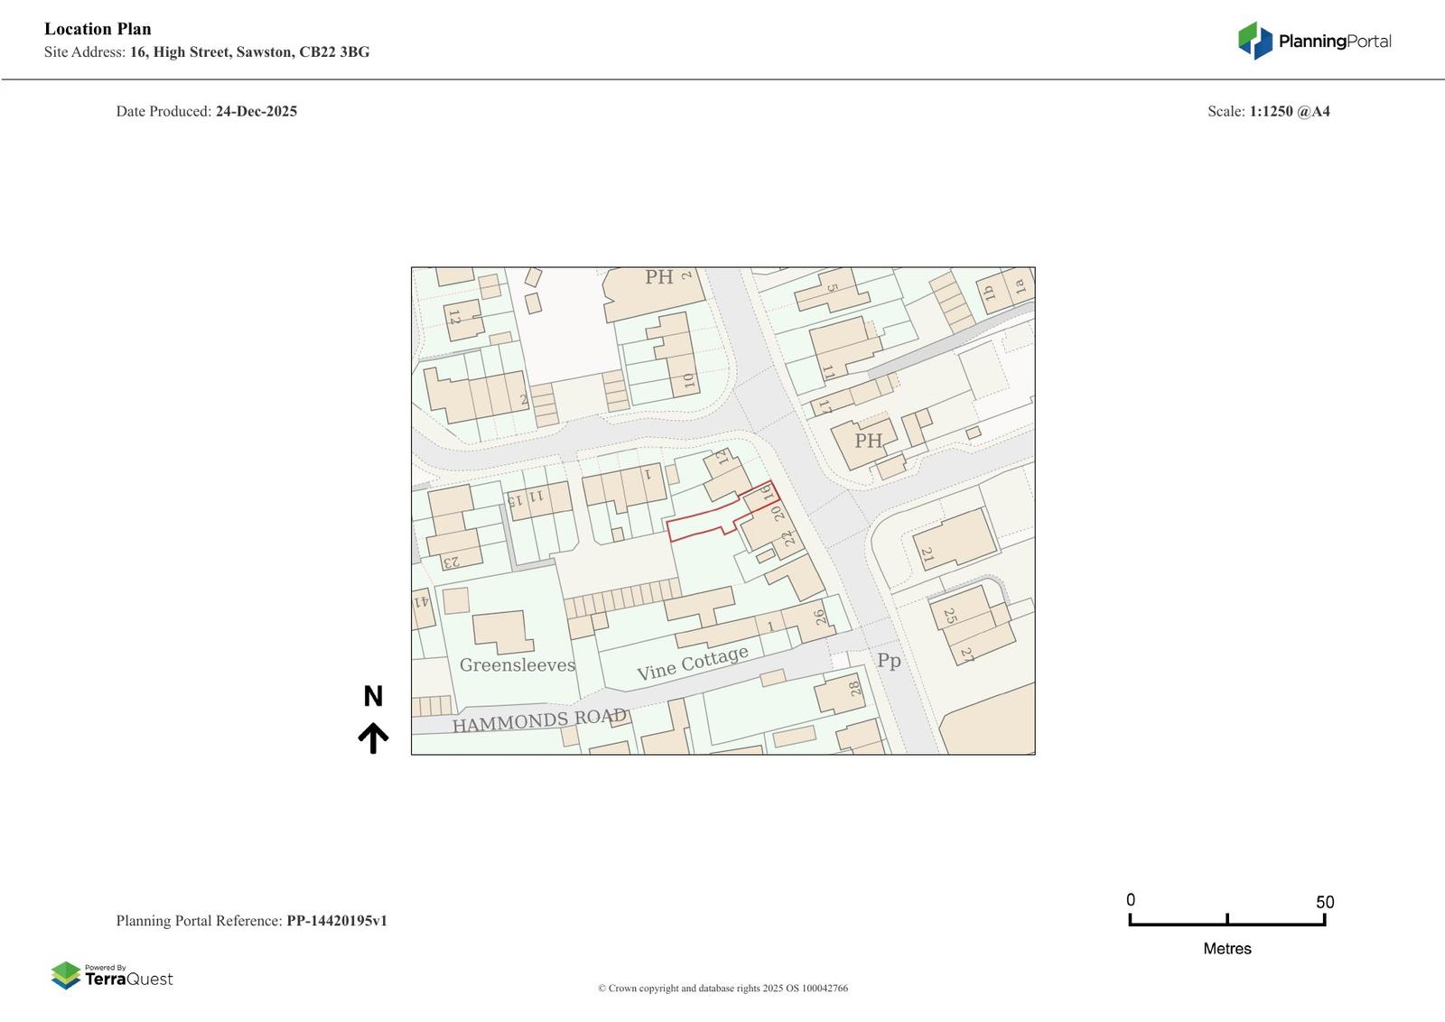Click reference PP-14420195v1

click(x=336, y=921)
